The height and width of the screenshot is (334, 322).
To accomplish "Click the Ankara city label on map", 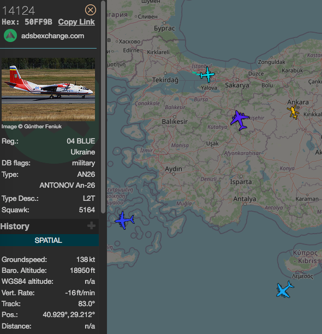I will (298, 102).
